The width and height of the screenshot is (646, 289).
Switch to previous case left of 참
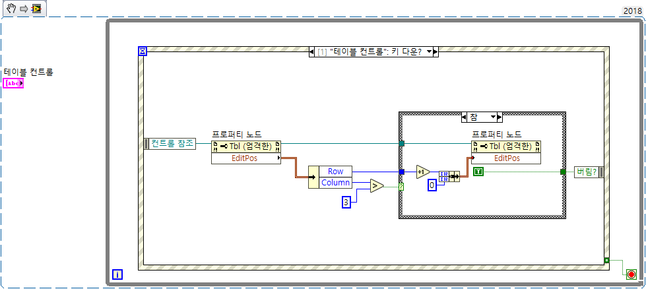(464, 117)
